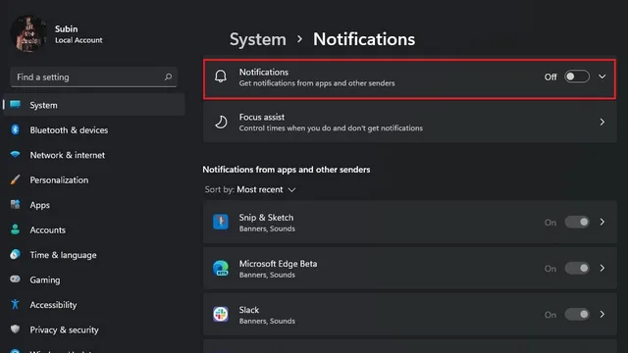Screen dimensions: 628x353
Task: Turn on the main Notifications toggle
Action: [577, 76]
